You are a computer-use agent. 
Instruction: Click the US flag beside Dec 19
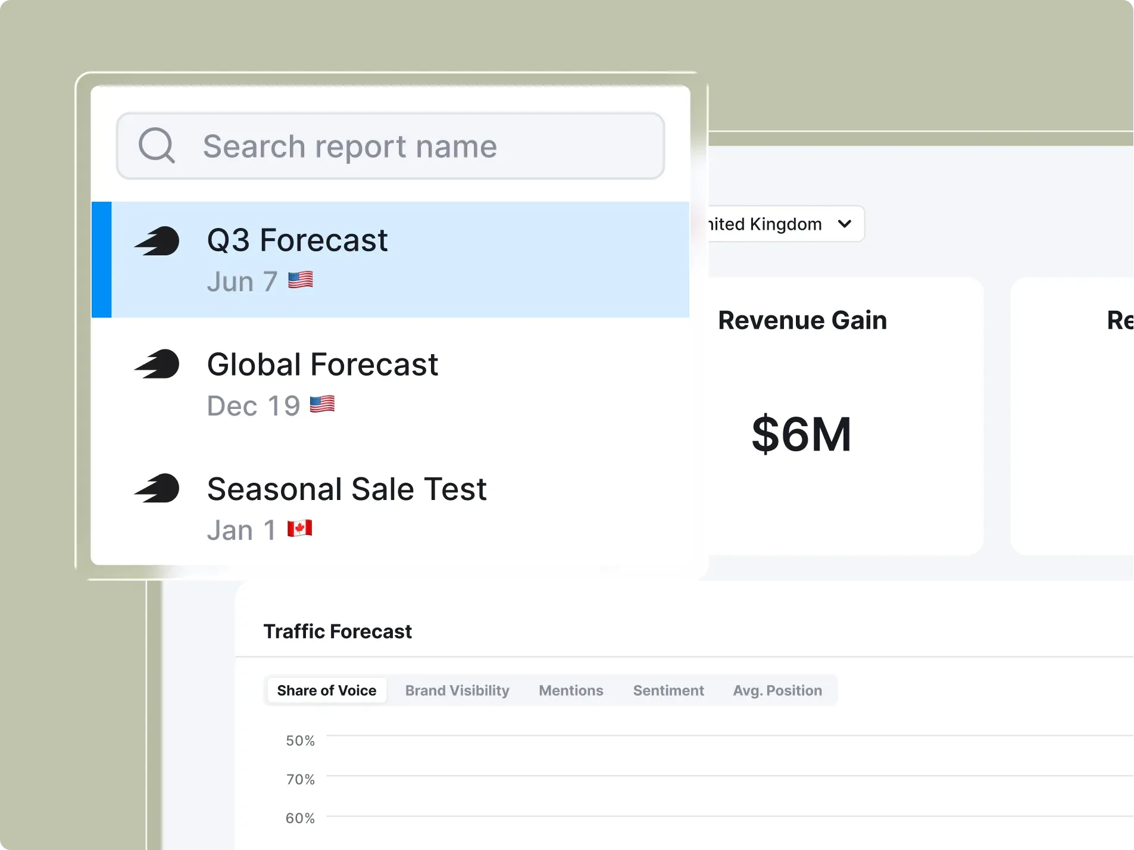[x=322, y=404]
